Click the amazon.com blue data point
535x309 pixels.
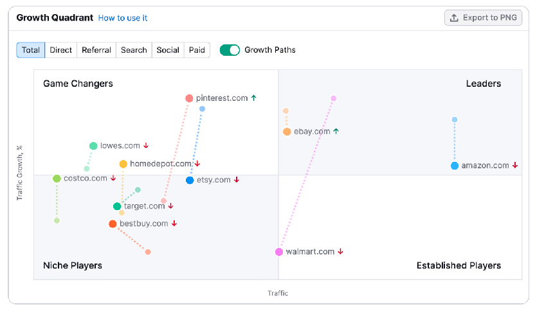tap(455, 166)
